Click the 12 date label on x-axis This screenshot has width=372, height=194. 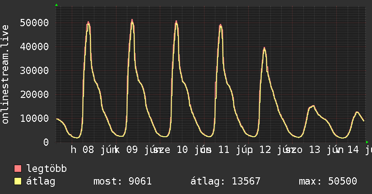click(265, 150)
